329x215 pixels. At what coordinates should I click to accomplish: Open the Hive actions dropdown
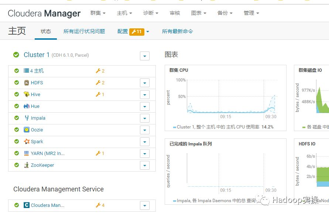click(x=145, y=95)
